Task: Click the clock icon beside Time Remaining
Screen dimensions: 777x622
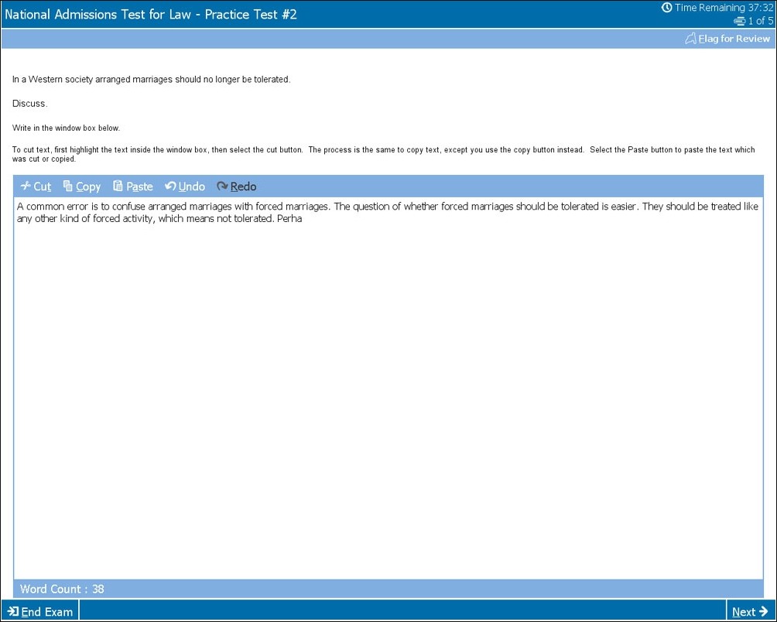Action: 667,8
